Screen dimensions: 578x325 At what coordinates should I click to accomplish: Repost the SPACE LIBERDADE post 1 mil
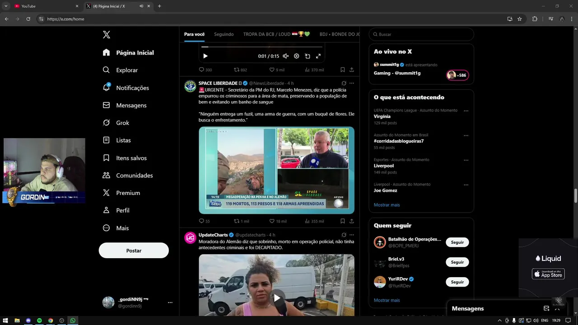tap(242, 221)
